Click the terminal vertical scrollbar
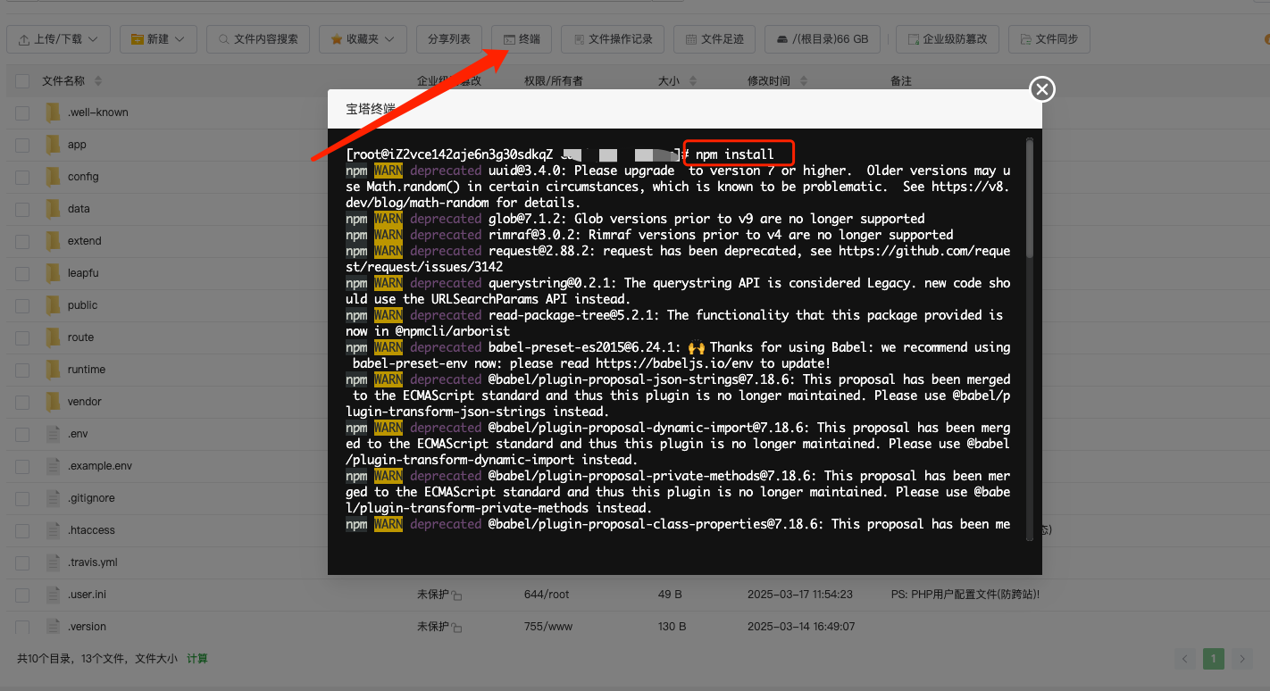This screenshot has width=1270, height=691. click(x=1029, y=196)
